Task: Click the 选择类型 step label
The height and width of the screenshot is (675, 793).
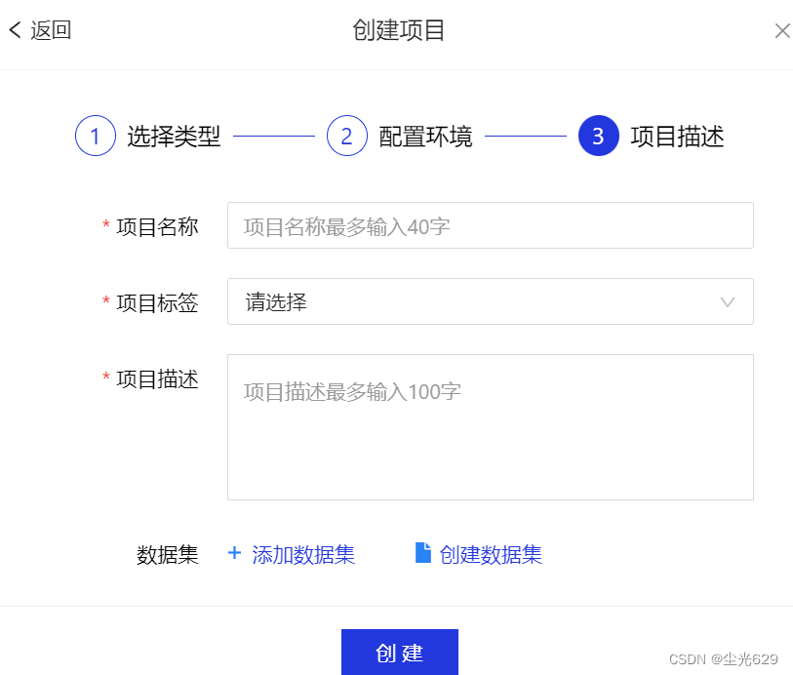Action: coord(174,137)
